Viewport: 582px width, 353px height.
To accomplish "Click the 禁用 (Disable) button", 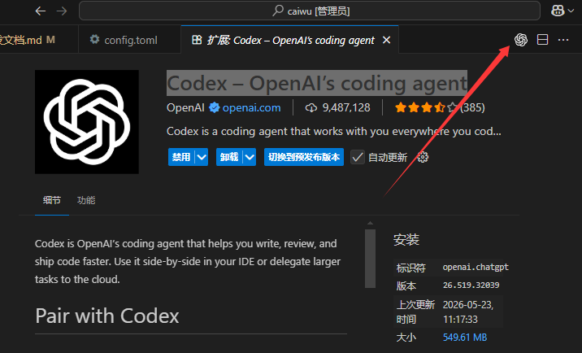I will (181, 157).
